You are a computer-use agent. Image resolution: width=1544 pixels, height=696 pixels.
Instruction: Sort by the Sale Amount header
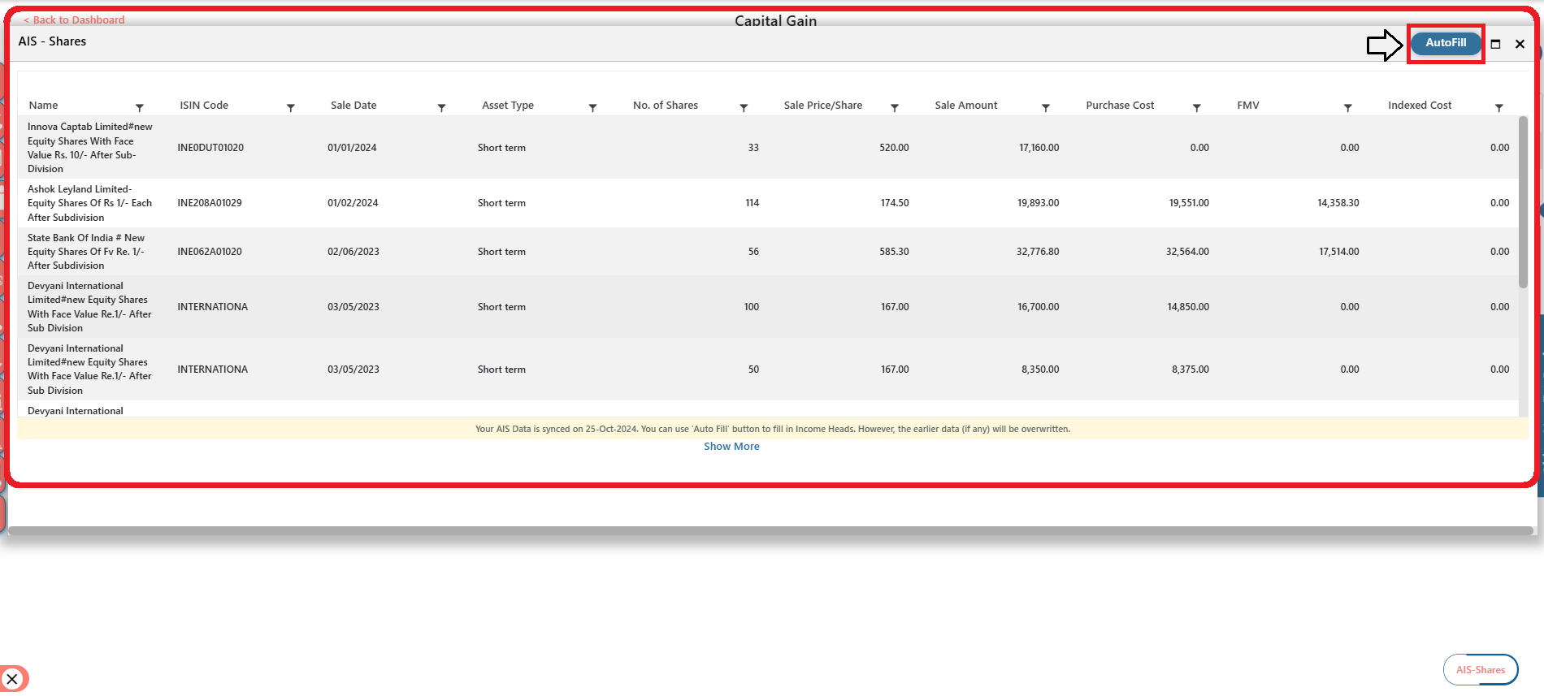coord(966,106)
